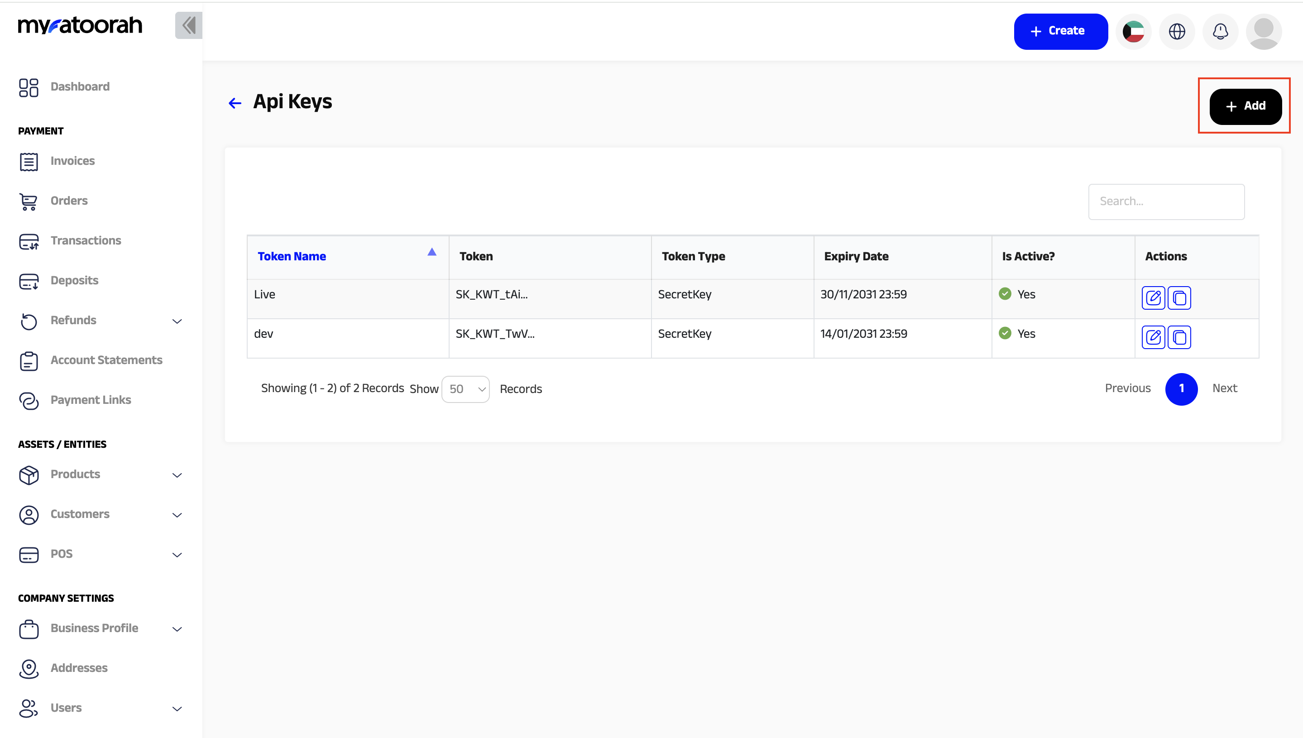Click the Kuwait flag country icon
This screenshot has height=738, width=1303.
click(1133, 31)
